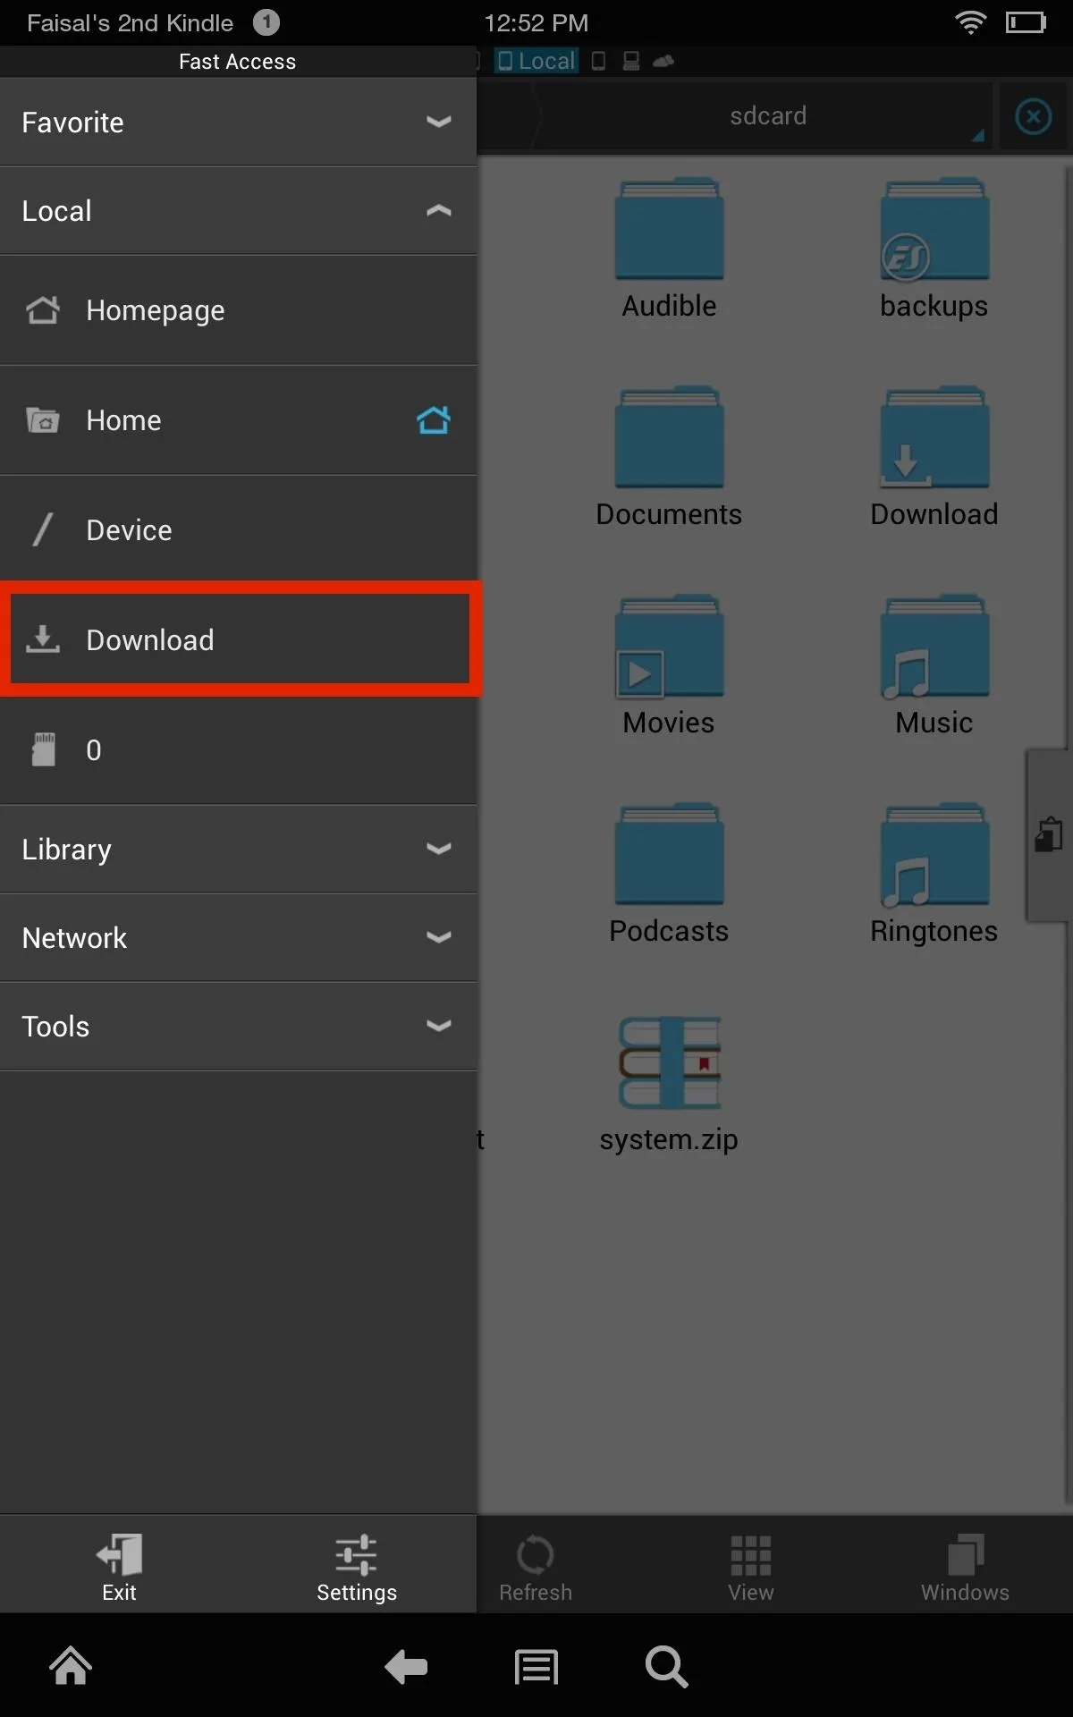Tap the battery status icon
This screenshot has height=1717, width=1073.
pyautogui.click(x=1027, y=21)
